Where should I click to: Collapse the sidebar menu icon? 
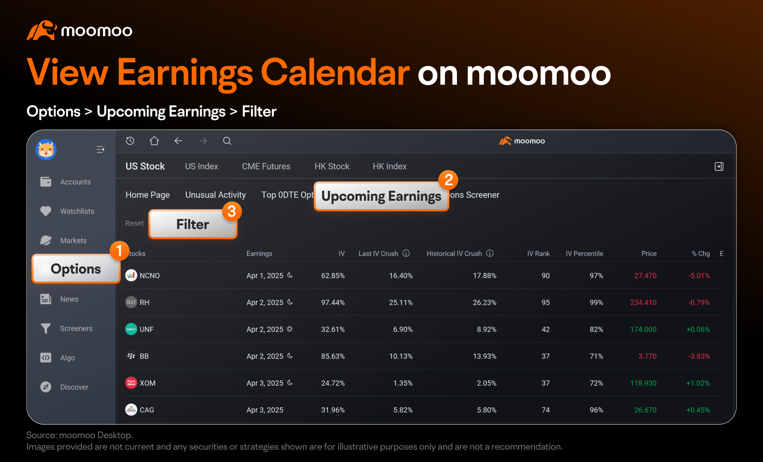click(x=100, y=149)
